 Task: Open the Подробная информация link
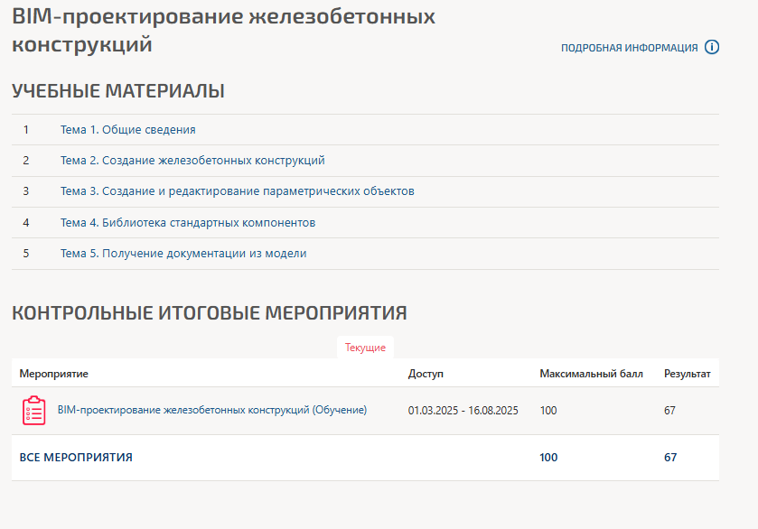629,48
